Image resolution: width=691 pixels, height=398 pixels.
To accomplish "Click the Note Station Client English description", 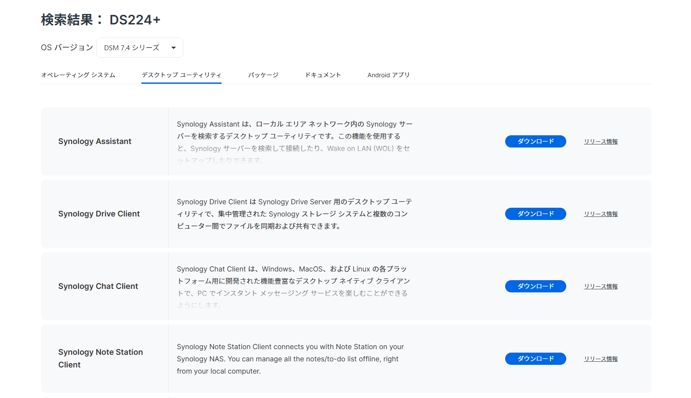I will point(290,359).
